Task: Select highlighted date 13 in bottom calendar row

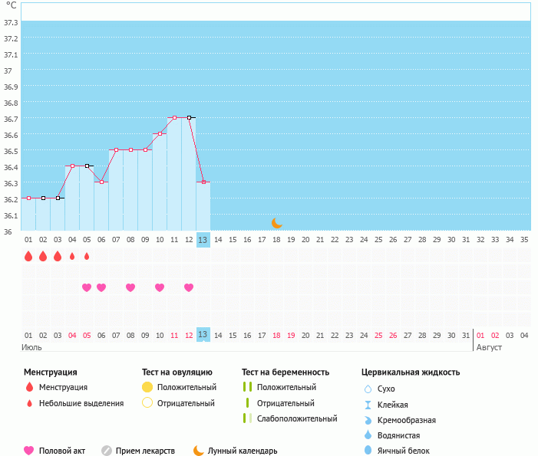Action: coord(203,335)
